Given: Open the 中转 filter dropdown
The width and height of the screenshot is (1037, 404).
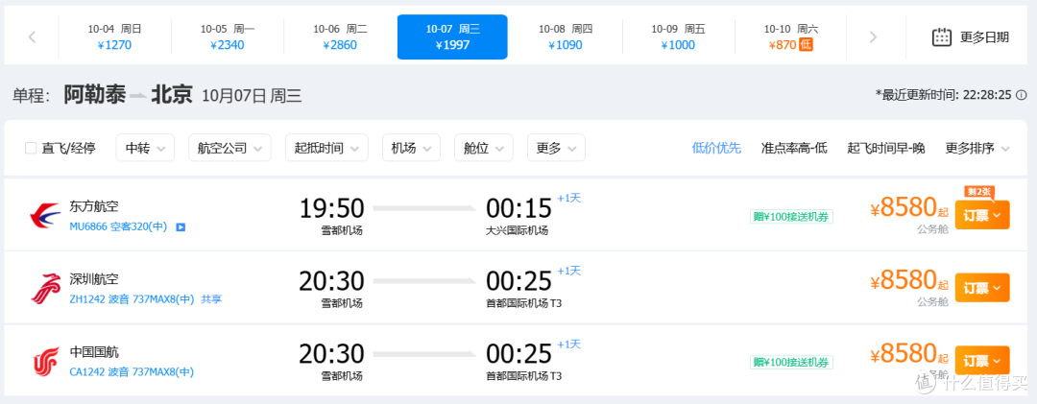Looking at the screenshot, I should click(x=145, y=148).
